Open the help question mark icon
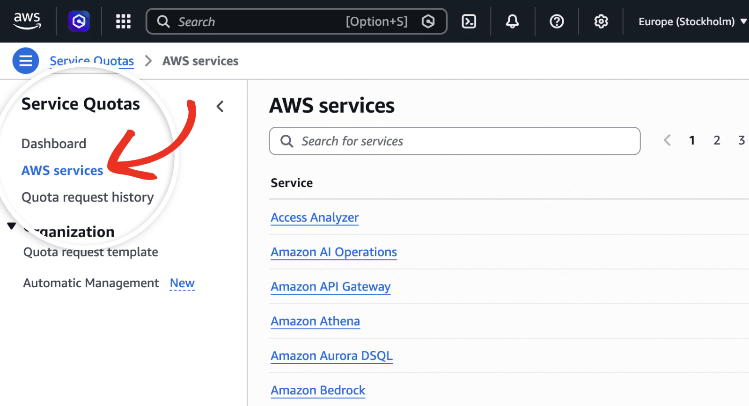Viewport: 749px width, 406px height. coord(557,22)
